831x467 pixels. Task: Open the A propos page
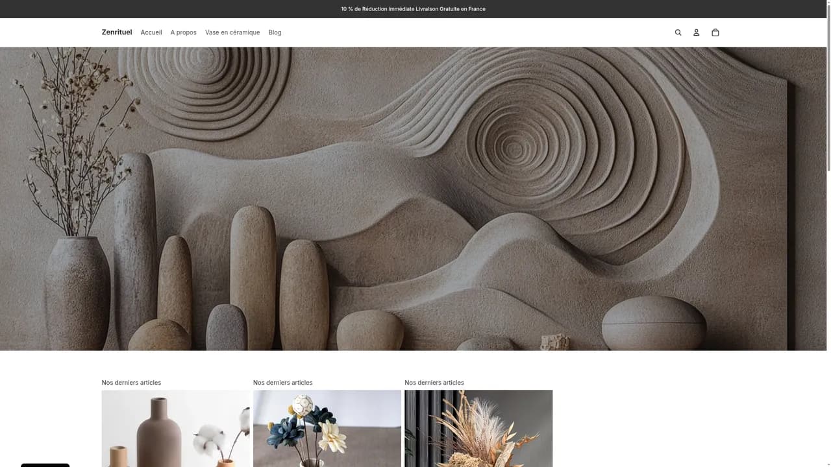(x=184, y=32)
